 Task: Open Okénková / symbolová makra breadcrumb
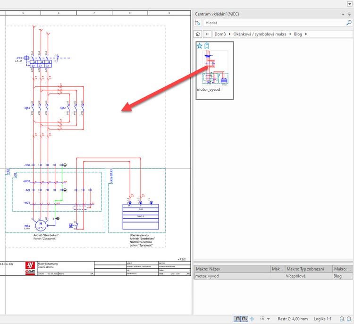(260, 34)
